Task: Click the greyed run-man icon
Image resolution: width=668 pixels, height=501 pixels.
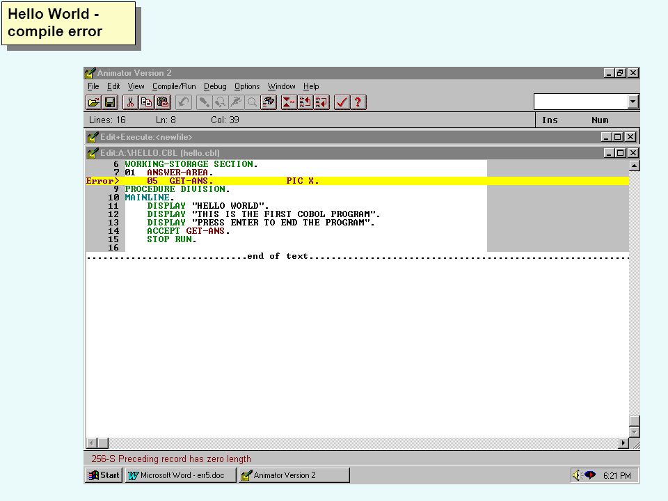Action: (237, 102)
